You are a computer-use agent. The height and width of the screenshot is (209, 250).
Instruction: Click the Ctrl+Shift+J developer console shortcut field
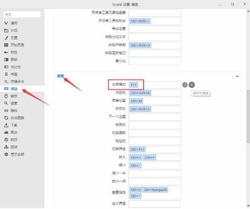(155, 21)
